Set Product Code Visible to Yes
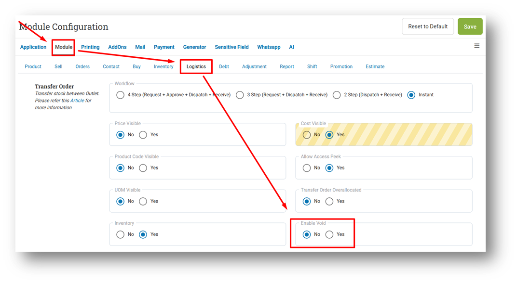Image resolution: width=517 pixels, height=283 pixels. 143,168
